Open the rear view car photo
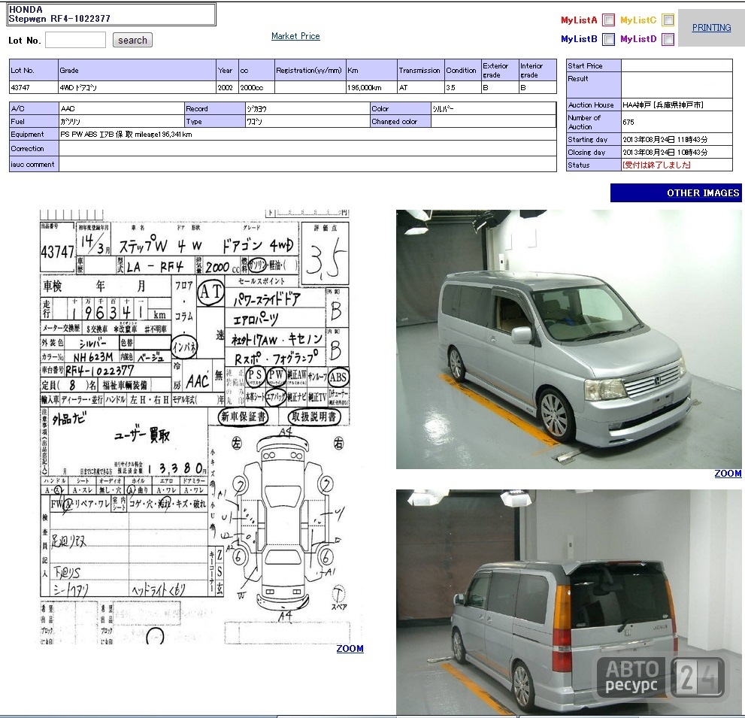The height and width of the screenshot is (718, 745). click(x=569, y=602)
